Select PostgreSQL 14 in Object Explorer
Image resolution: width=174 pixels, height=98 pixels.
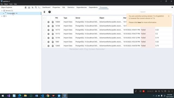pyautogui.click(x=12, y=13)
